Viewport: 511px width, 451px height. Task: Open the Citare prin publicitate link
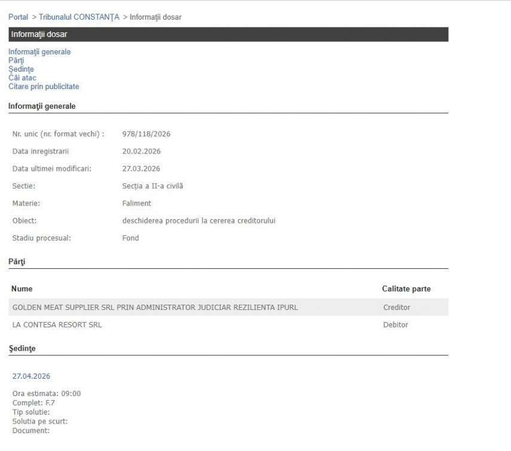point(44,87)
